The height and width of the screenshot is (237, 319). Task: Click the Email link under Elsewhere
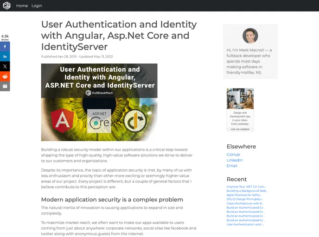point(232,166)
